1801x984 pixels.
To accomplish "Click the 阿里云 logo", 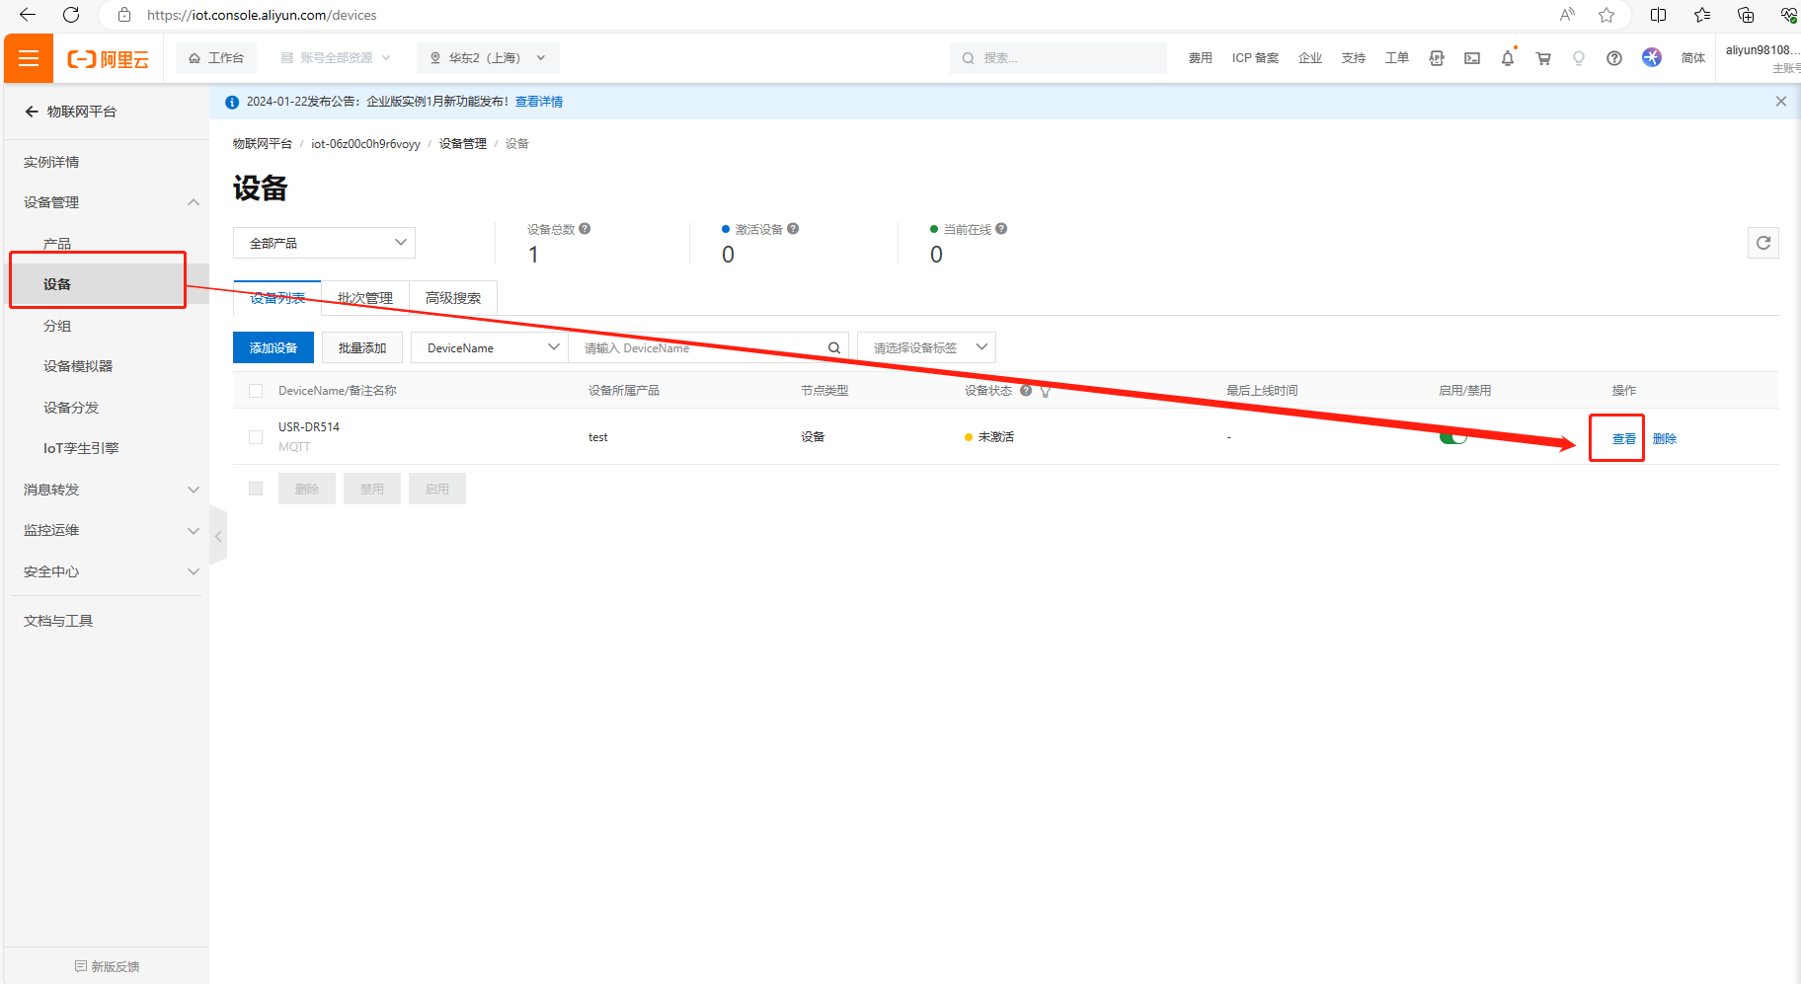I will pyautogui.click(x=109, y=59).
